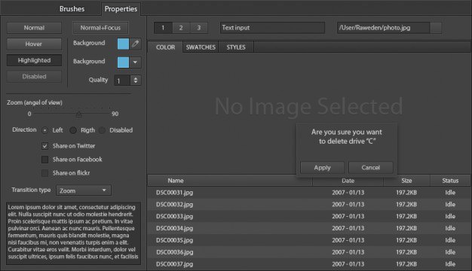
Task: Select segment 3 in segmented control
Action: 198,28
